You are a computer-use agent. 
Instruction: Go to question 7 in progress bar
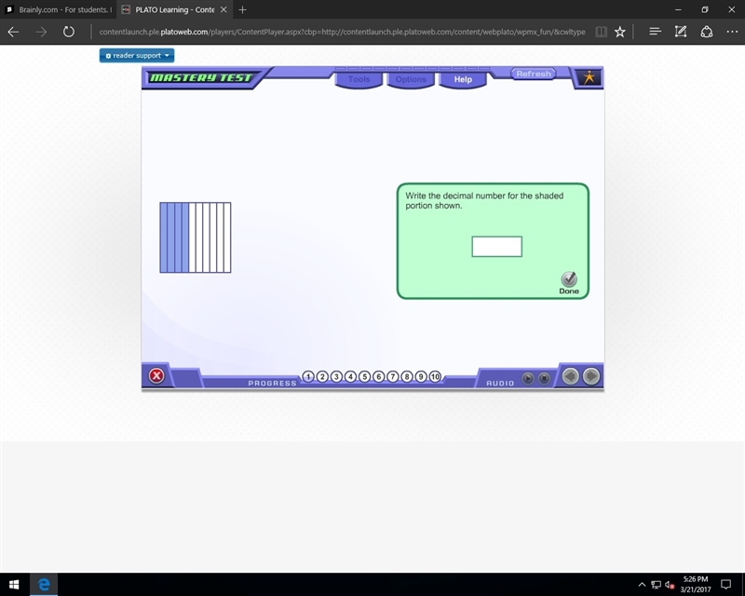tap(392, 377)
